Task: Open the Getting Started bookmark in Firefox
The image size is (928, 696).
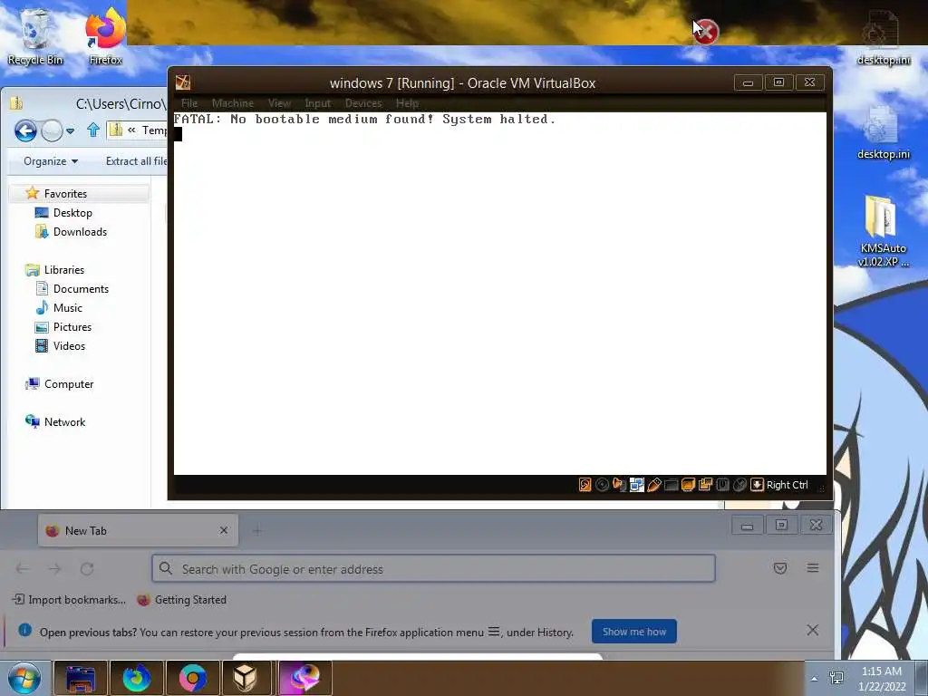Action: click(181, 600)
